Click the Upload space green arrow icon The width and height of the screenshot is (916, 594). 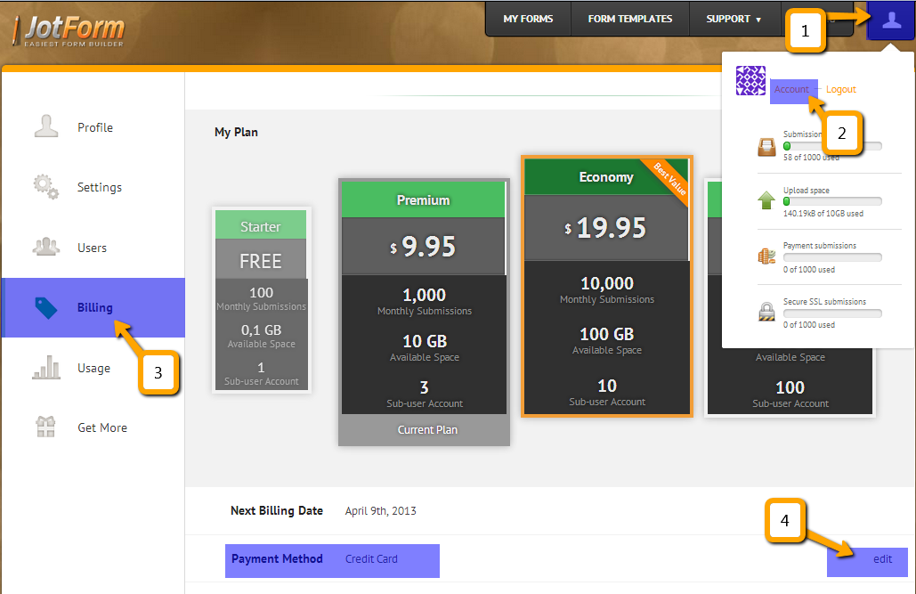(x=766, y=201)
